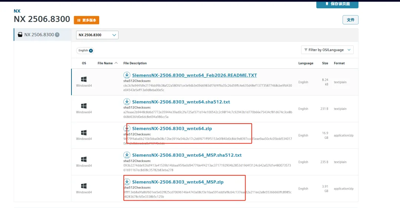Open SiemensNX-2506.8303_wntx64.sha512.txt link
The height and width of the screenshot is (208, 400).
pyautogui.click(x=181, y=102)
